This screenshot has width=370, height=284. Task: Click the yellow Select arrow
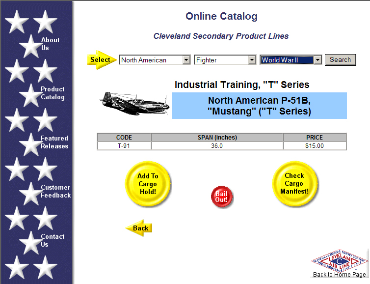point(102,60)
